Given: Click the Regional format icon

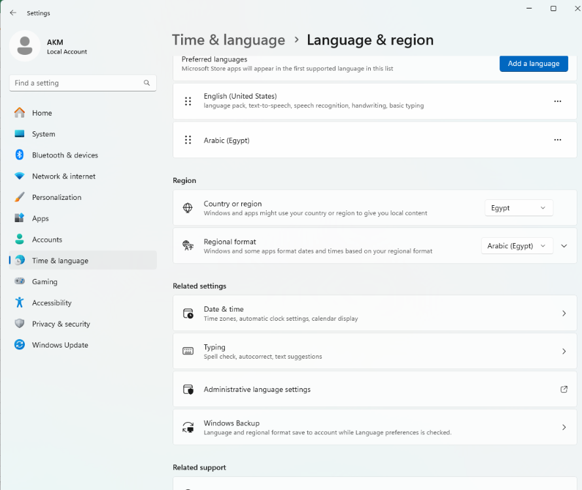Looking at the screenshot, I should pos(188,246).
